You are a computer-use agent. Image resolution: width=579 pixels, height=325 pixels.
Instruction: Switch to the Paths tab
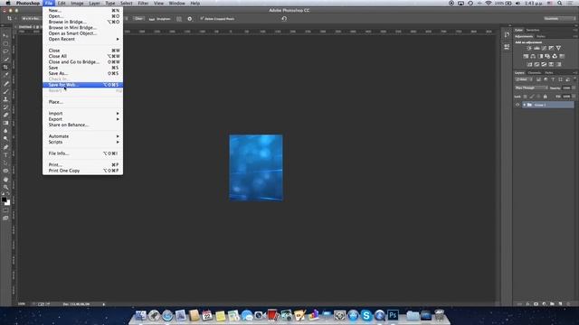pos(549,72)
